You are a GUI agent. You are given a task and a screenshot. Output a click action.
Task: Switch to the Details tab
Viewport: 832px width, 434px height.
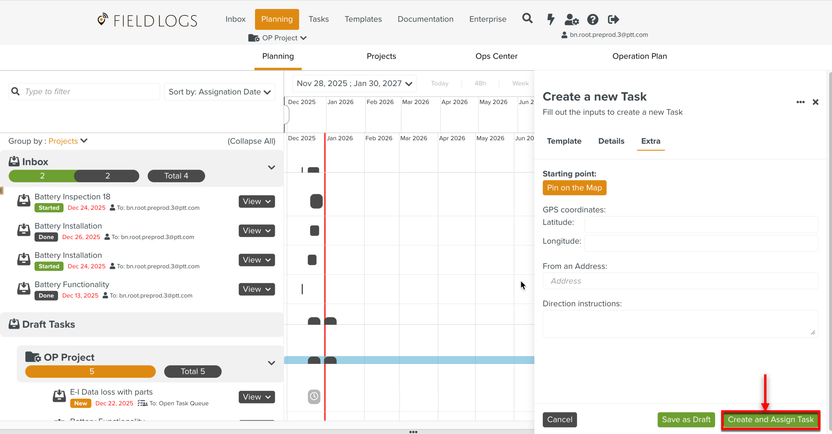(611, 141)
